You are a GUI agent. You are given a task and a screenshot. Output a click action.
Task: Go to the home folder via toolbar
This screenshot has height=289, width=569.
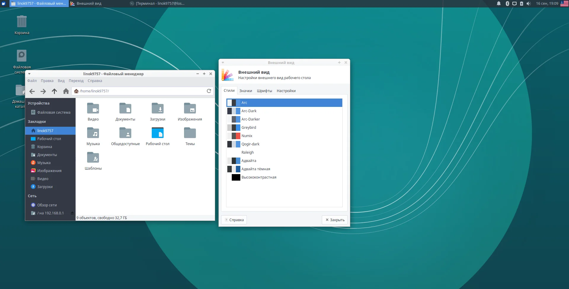(66, 91)
